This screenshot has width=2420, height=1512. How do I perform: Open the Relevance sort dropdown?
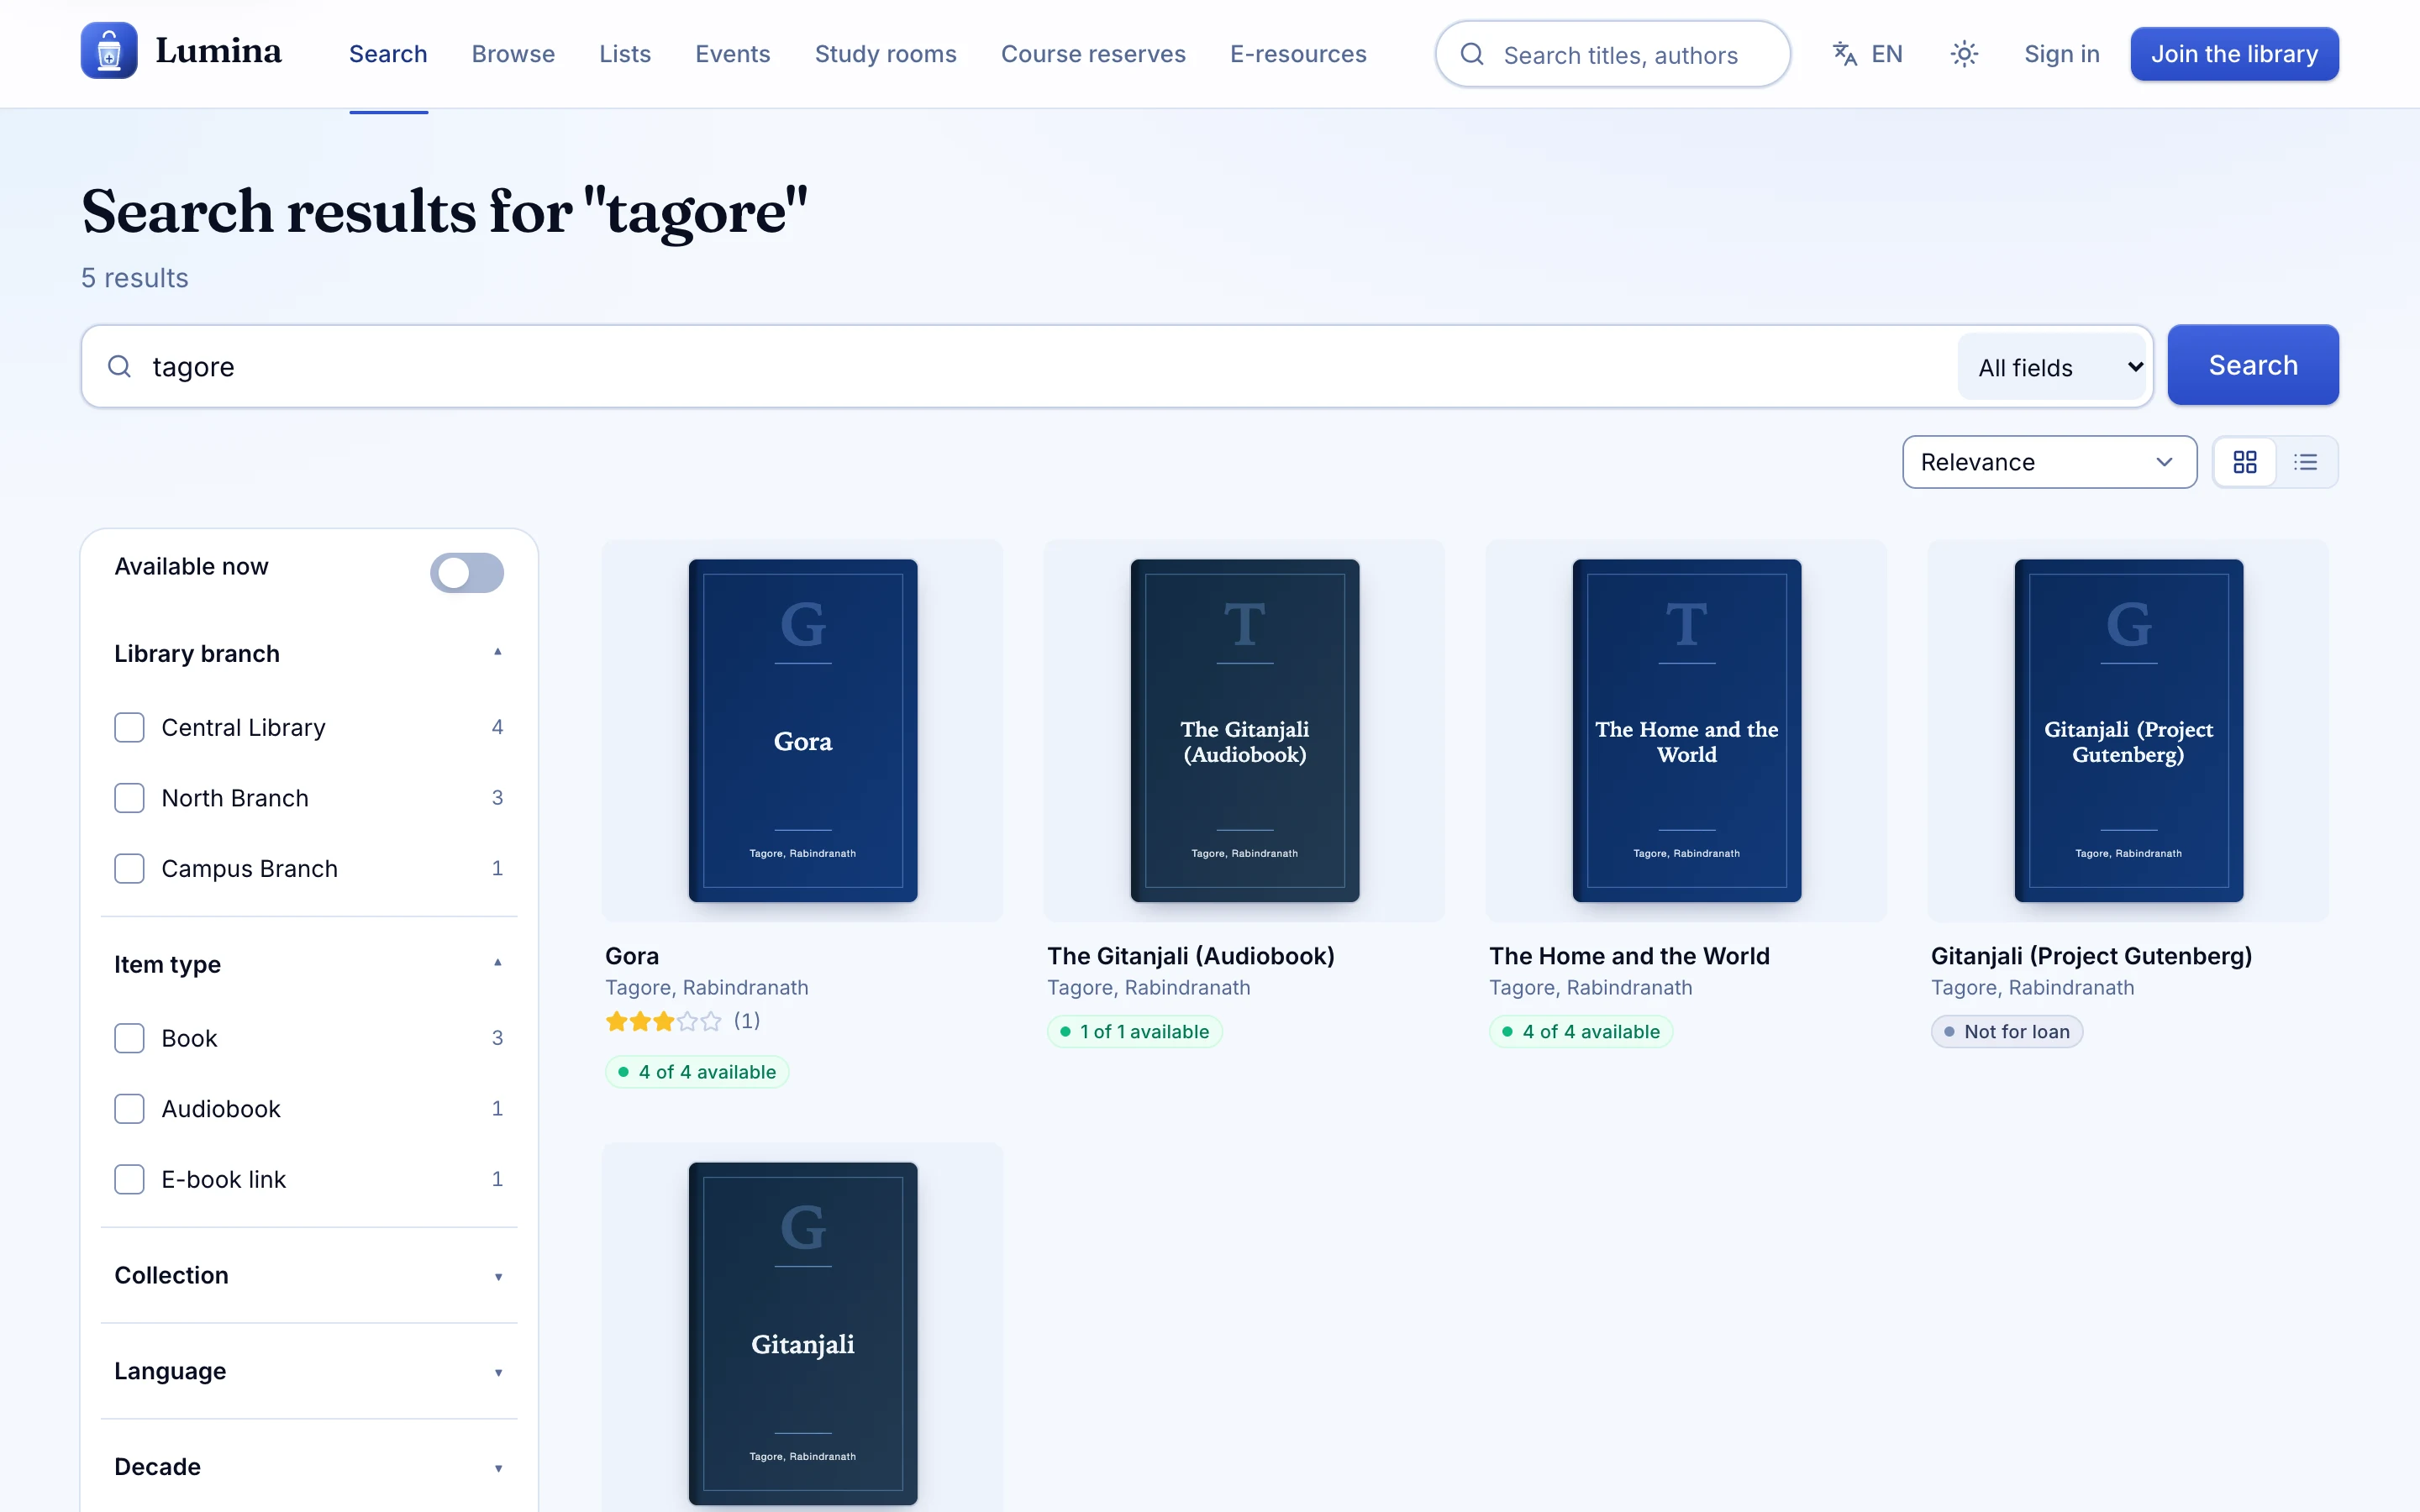pos(2049,462)
